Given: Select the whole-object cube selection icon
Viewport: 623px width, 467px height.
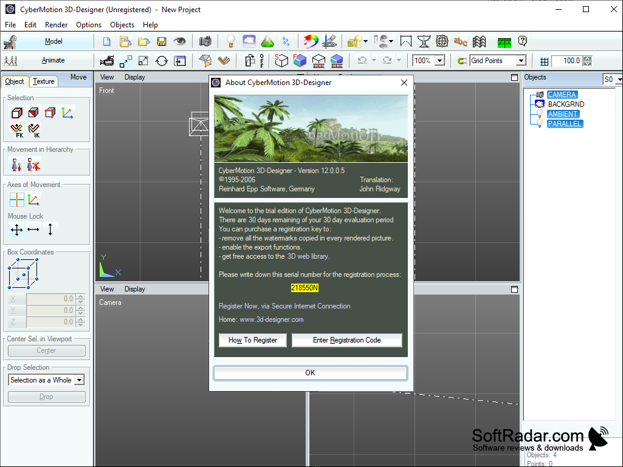Looking at the screenshot, I should pos(16,113).
